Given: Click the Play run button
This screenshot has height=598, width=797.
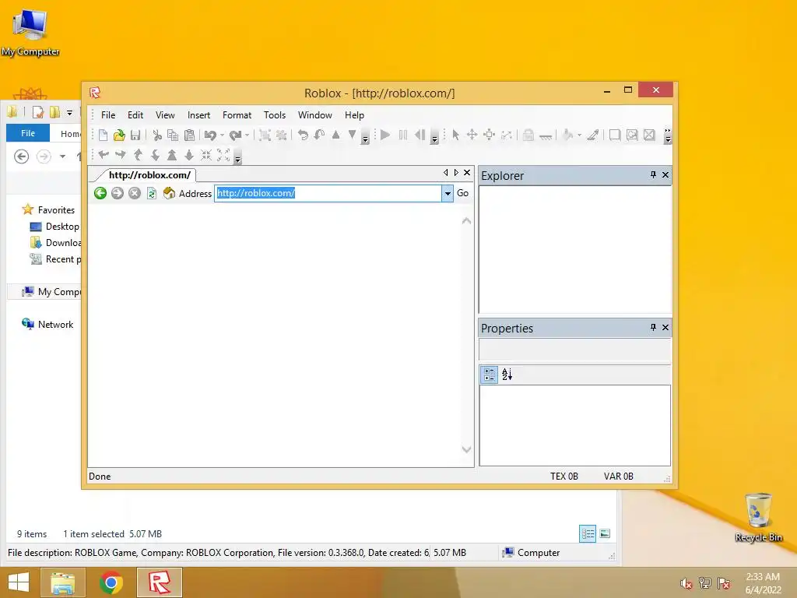Looking at the screenshot, I should (x=385, y=135).
